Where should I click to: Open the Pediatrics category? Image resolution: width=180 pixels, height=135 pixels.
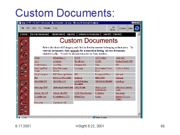tap(99, 93)
